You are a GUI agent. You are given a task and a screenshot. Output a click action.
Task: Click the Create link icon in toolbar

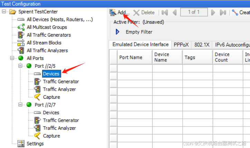click(235, 12)
